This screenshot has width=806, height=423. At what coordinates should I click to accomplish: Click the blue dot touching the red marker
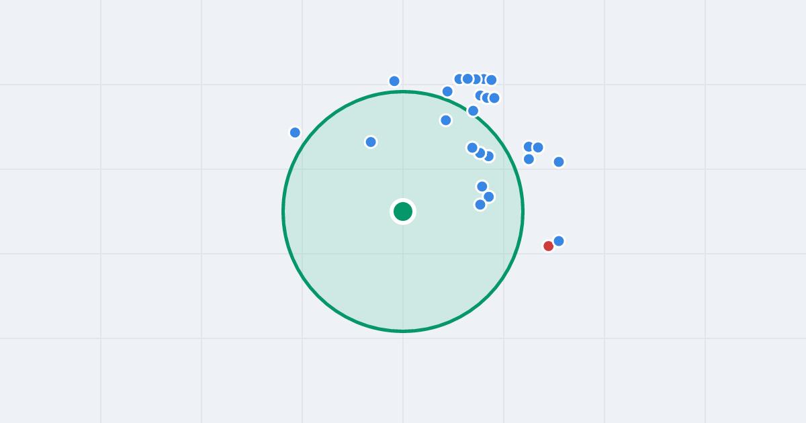point(559,241)
